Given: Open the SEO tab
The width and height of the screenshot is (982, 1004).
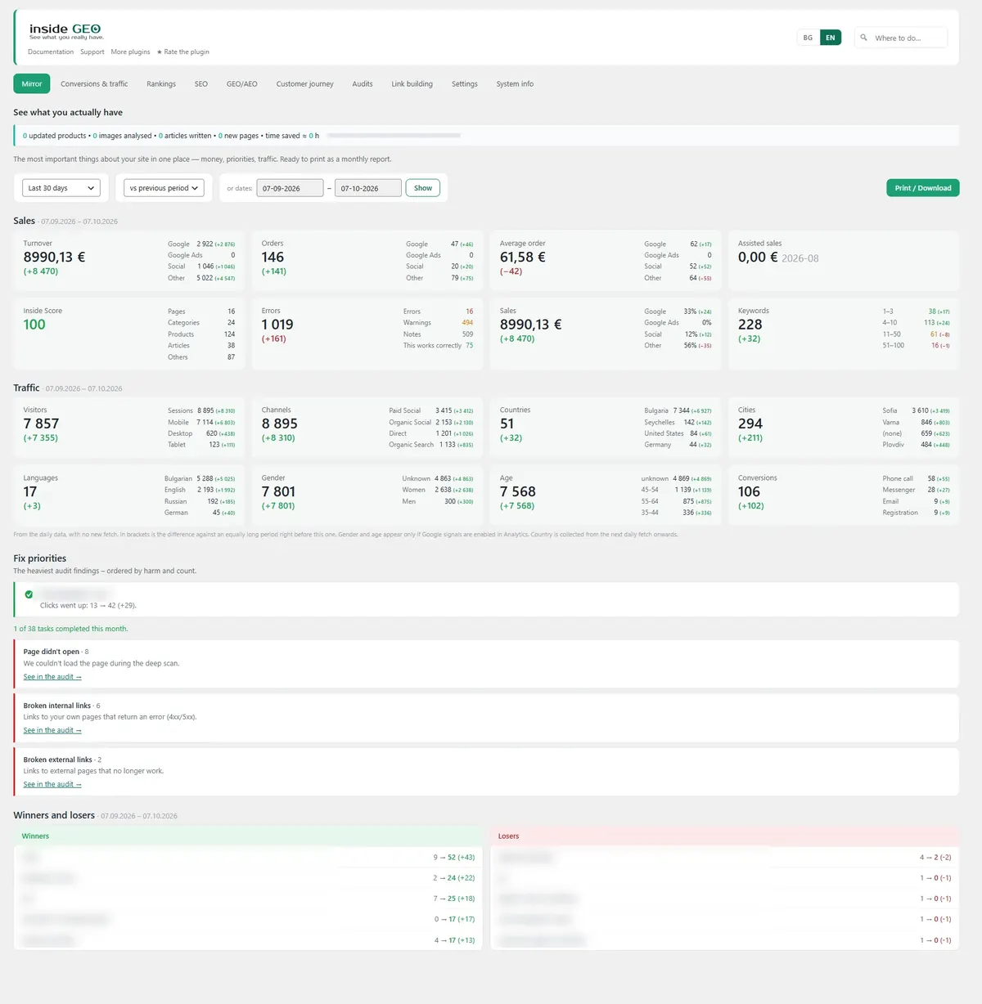Looking at the screenshot, I should click(x=201, y=83).
